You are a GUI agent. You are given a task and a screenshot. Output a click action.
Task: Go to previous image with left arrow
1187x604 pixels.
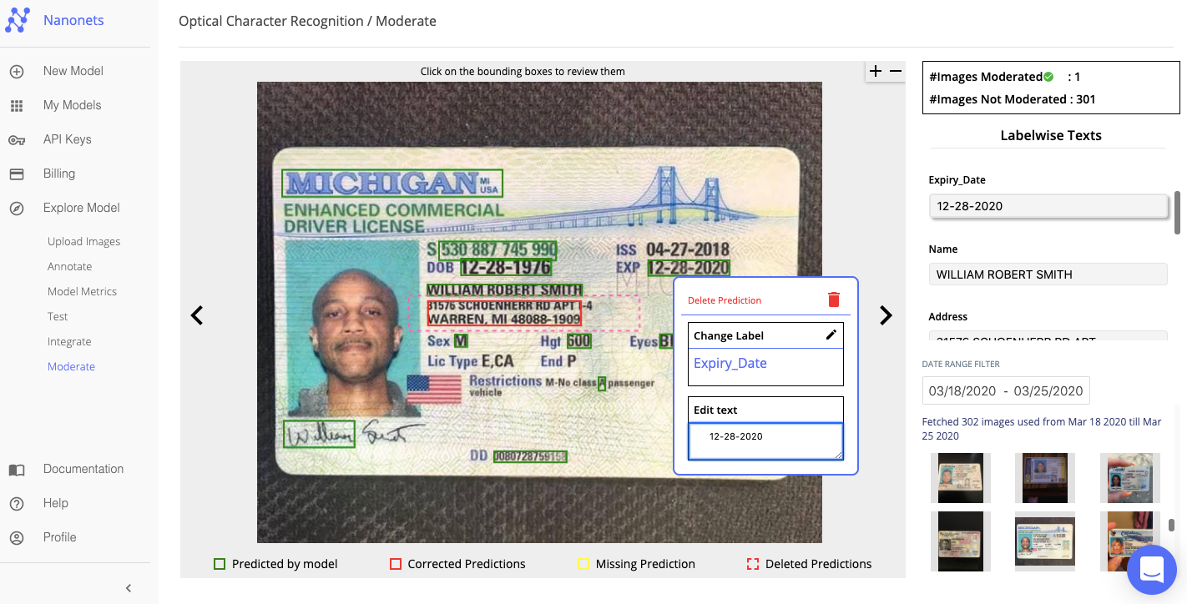[197, 315]
